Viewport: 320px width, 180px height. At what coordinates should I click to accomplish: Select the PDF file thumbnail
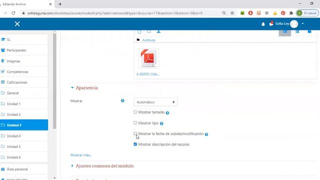point(148,58)
